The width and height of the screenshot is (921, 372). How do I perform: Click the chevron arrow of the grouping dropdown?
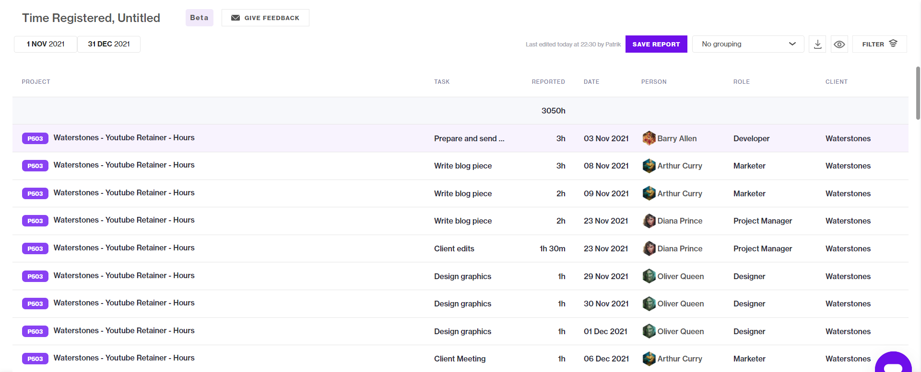click(x=792, y=44)
